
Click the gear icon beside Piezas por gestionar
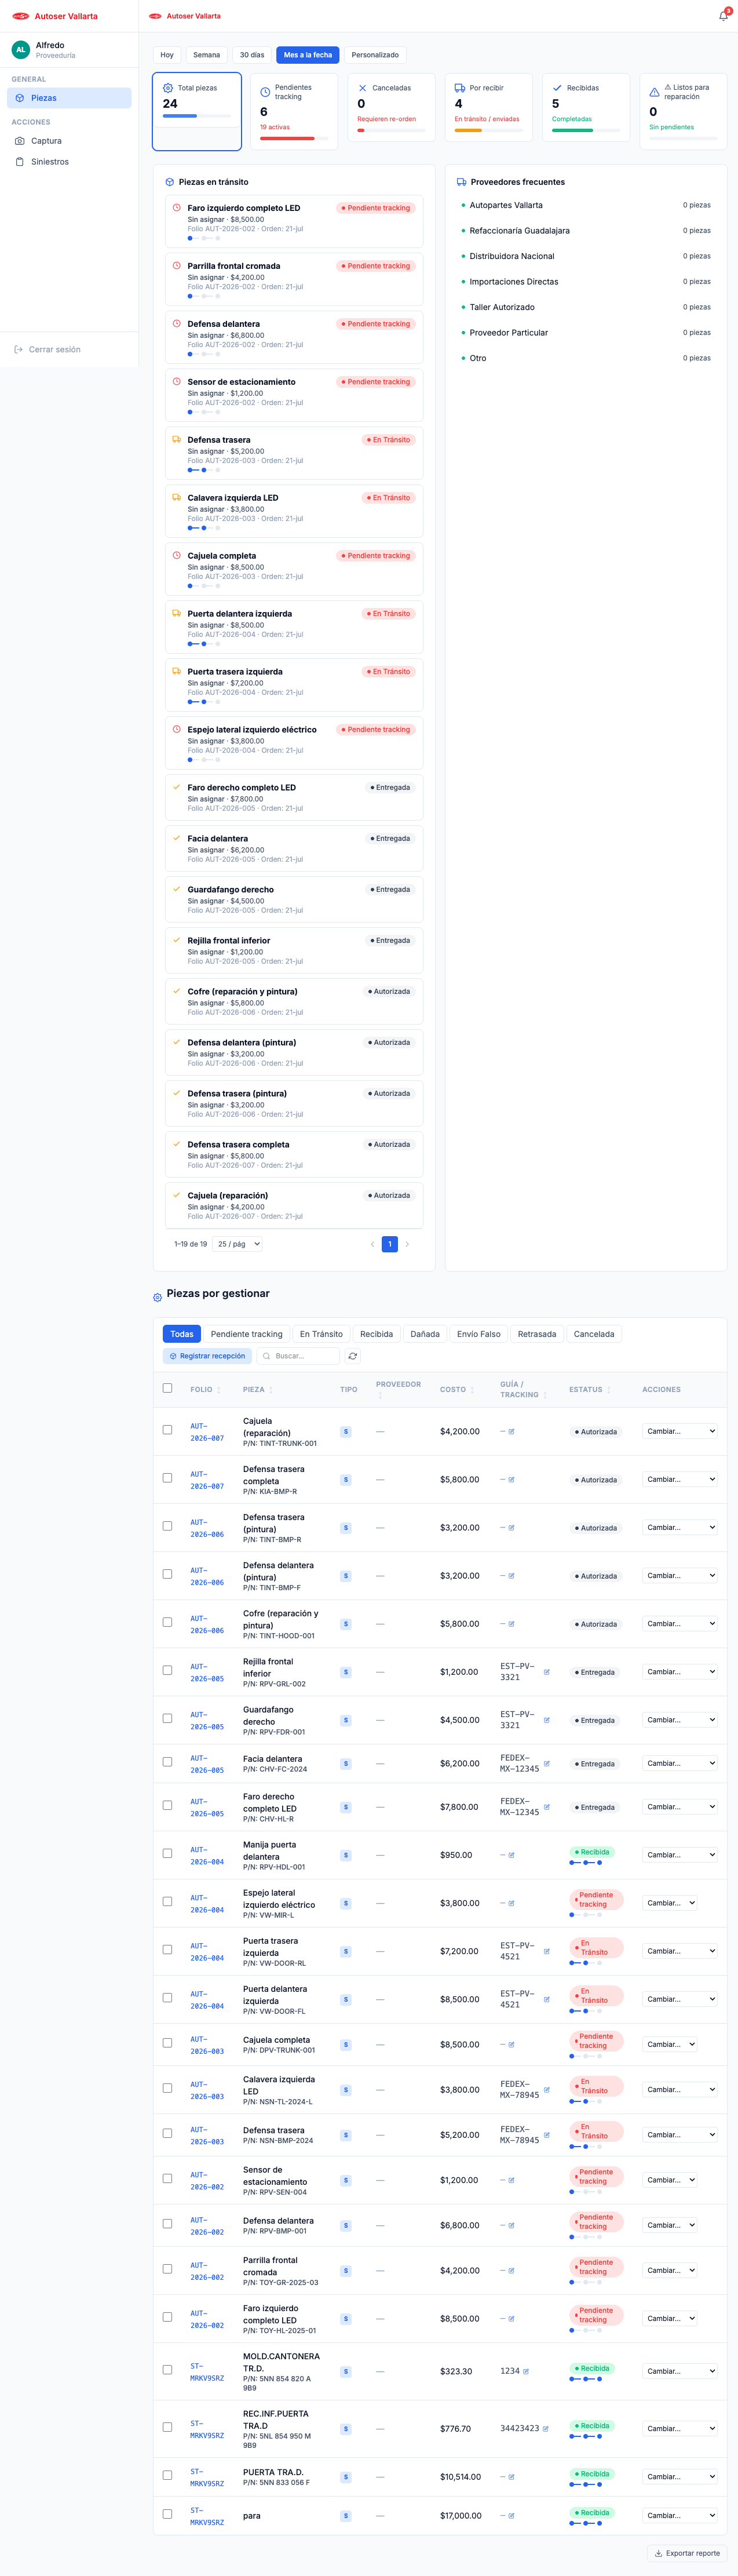coord(157,1298)
